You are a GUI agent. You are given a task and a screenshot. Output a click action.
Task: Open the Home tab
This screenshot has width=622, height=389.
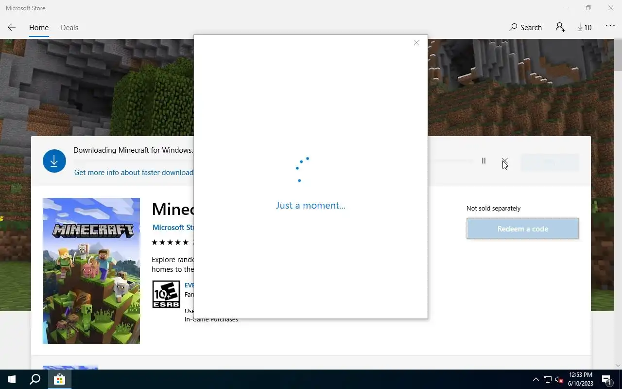click(39, 28)
